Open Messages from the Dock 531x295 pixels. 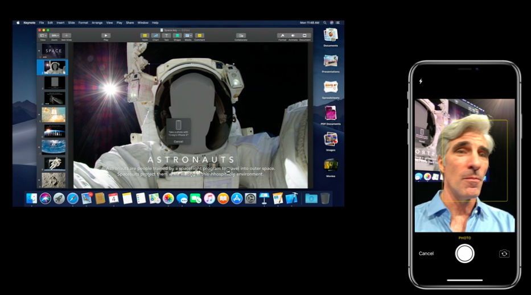[x=182, y=198]
